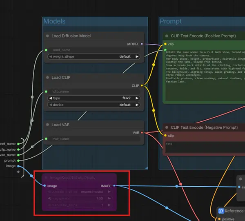Select next device option arrow
This screenshot has width=245, height=221.
coord(137,105)
